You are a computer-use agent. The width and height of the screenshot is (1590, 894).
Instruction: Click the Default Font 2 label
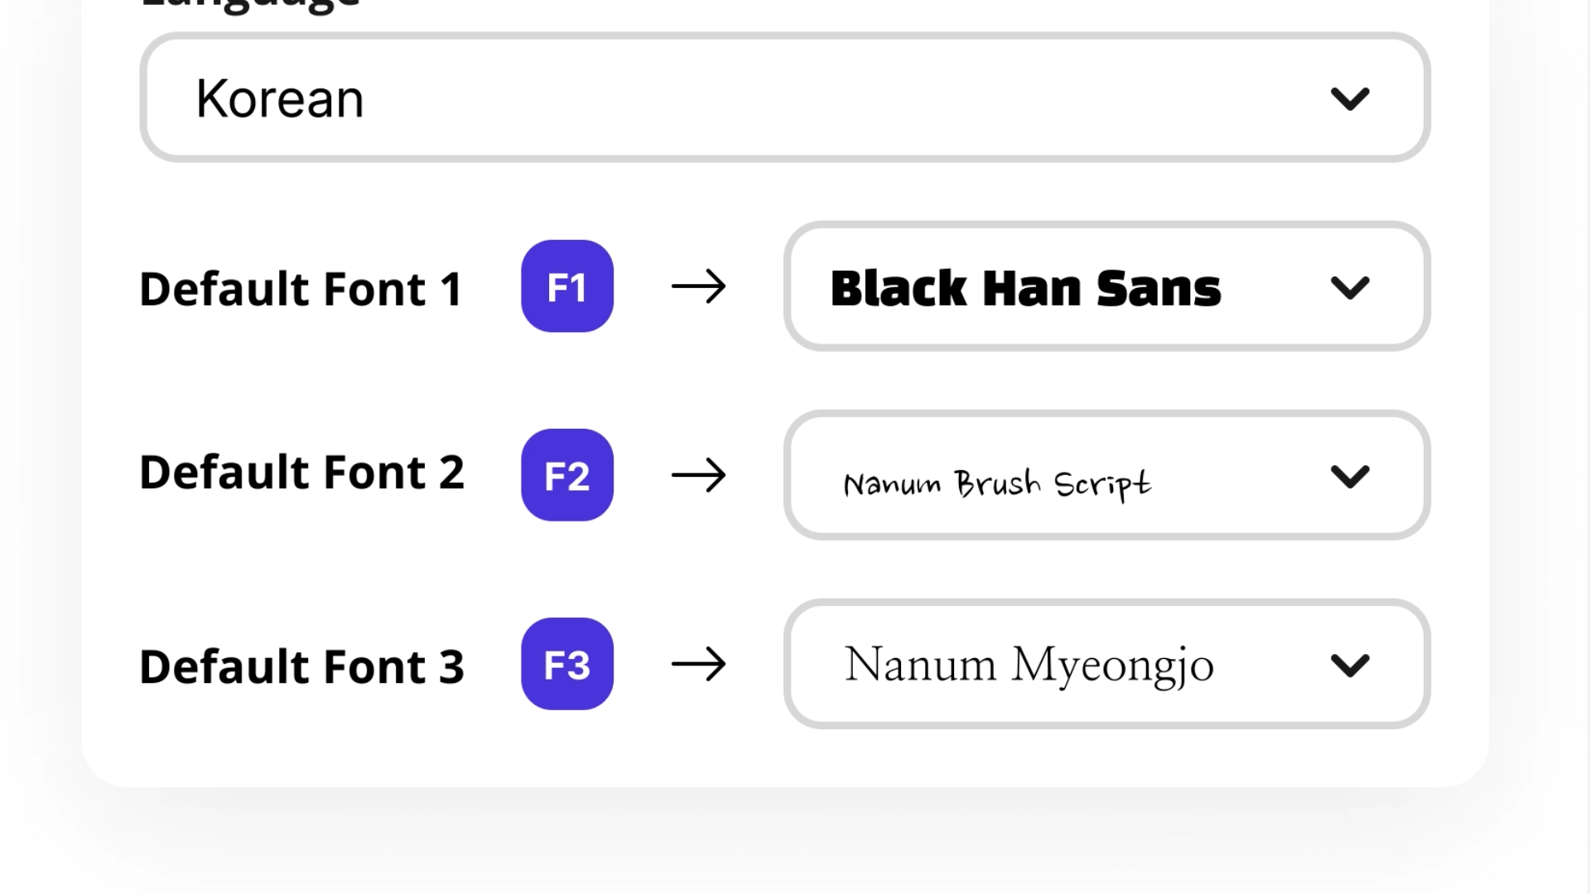pyautogui.click(x=301, y=473)
